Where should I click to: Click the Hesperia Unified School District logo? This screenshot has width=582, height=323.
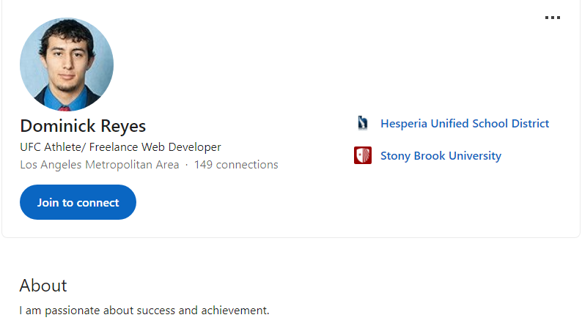[363, 123]
